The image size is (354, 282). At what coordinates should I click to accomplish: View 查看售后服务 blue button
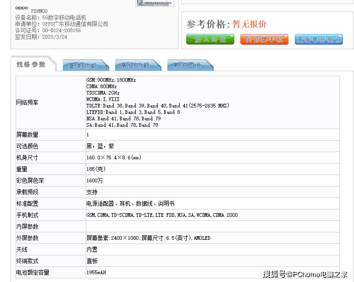click(x=319, y=39)
